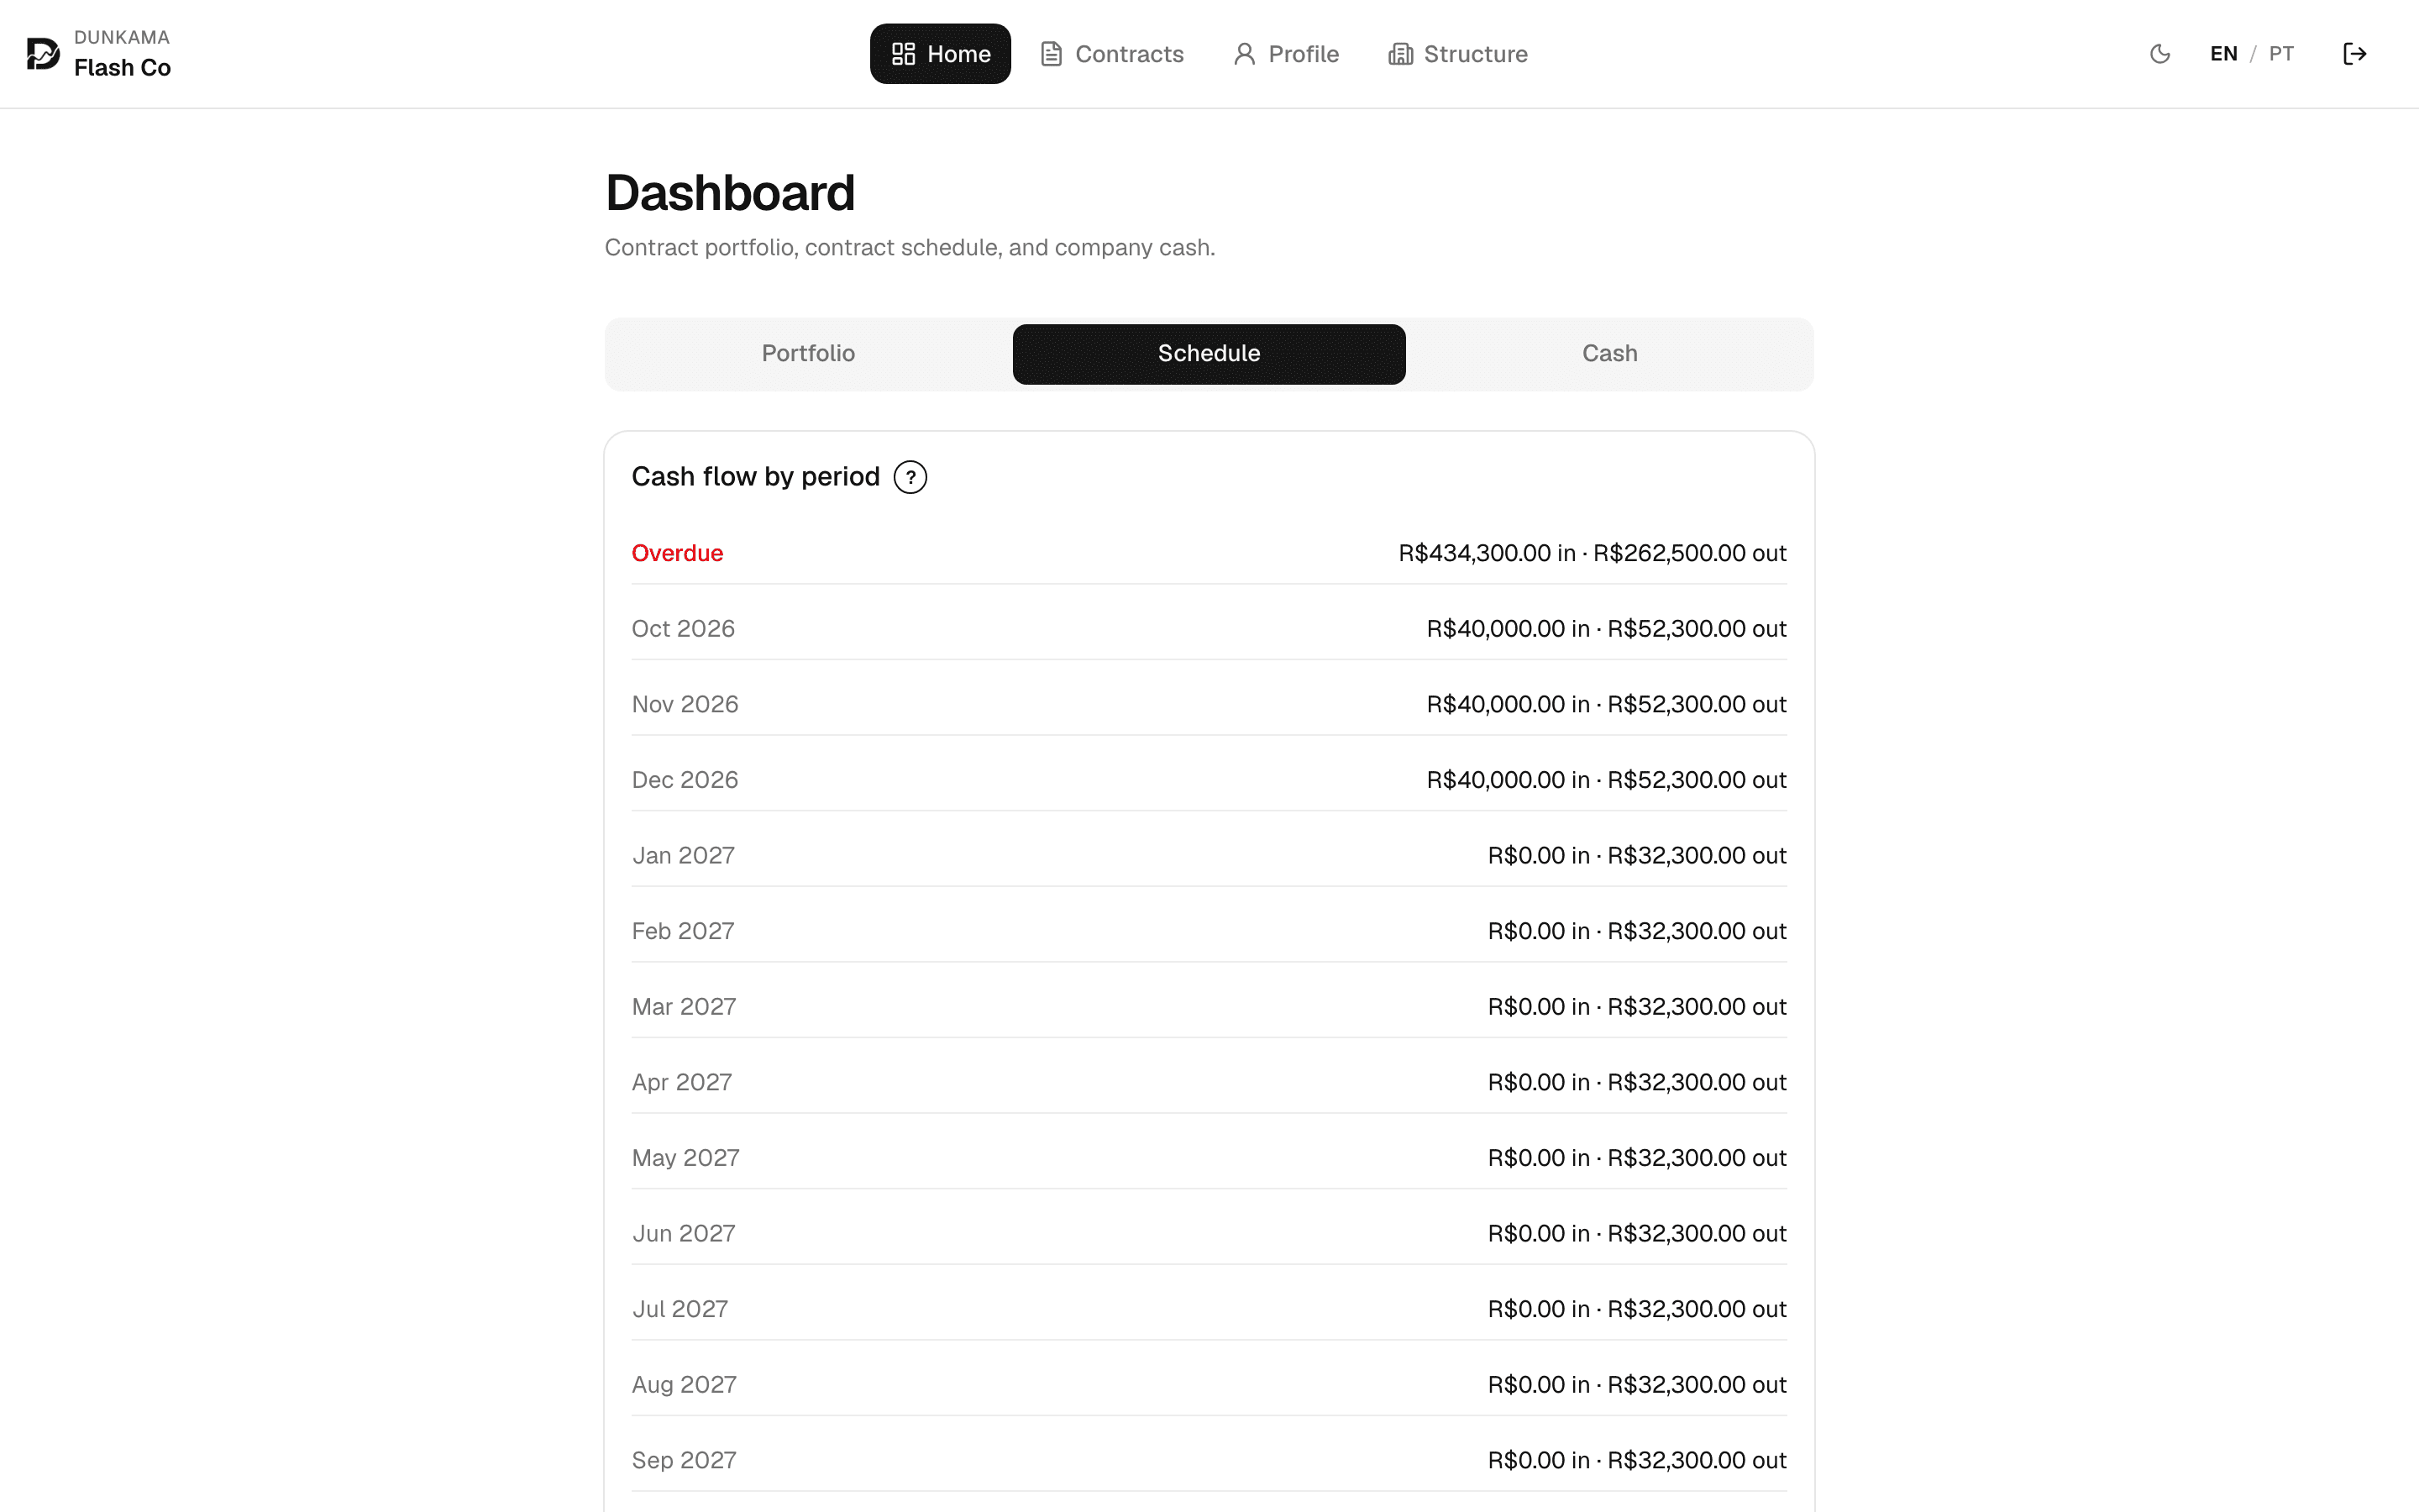
Task: Select the Jun 2027 period row
Action: click(x=1209, y=1234)
